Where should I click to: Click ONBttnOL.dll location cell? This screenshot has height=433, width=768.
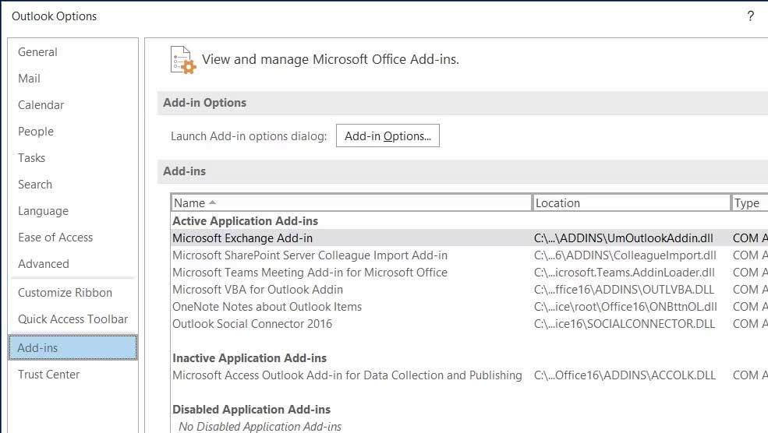(x=625, y=306)
